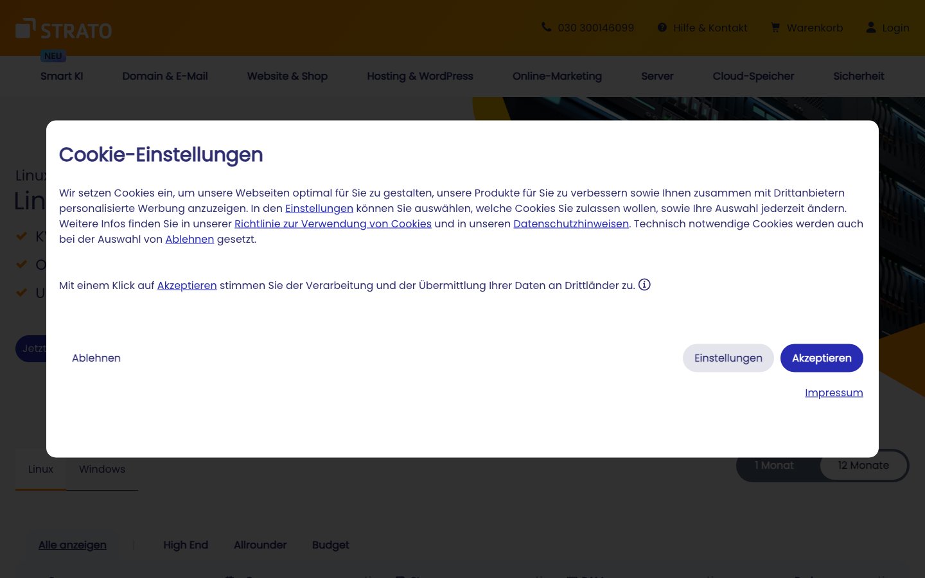Open Sicherheit menu
Viewport: 925px width, 578px height.
pos(859,76)
